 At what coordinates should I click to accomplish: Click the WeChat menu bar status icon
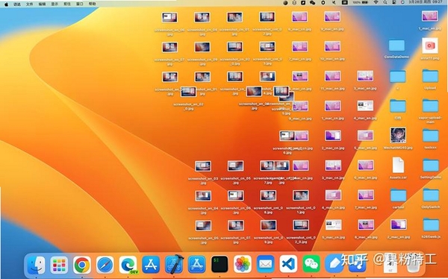click(x=313, y=2)
